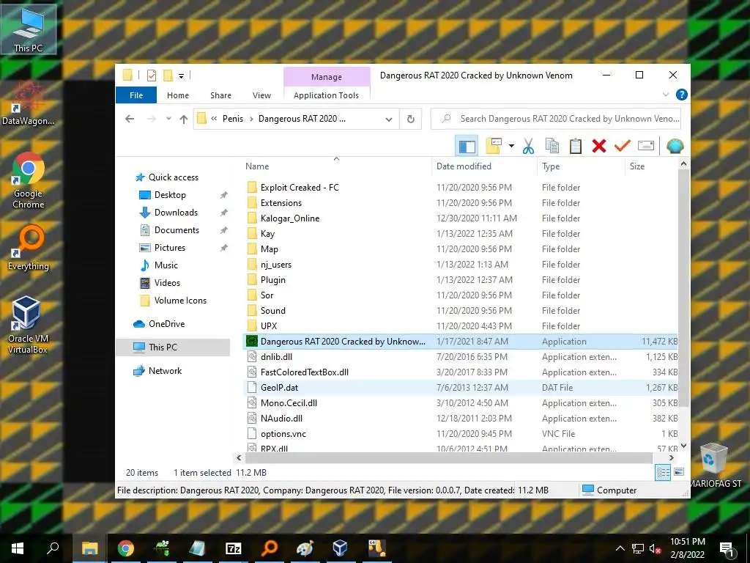750x563 pixels.
Task: Go back with the left arrow button
Action: click(130, 119)
